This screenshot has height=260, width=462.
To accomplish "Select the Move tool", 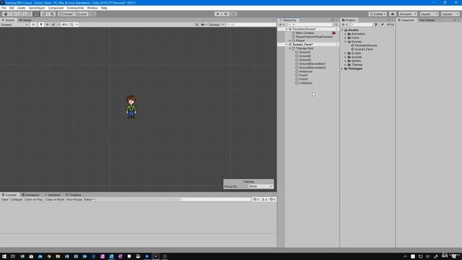I will tap(13, 14).
